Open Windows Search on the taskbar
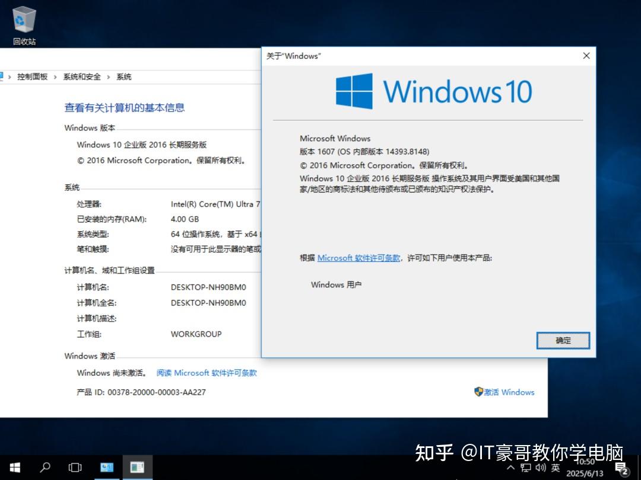641x480 pixels. click(45, 468)
